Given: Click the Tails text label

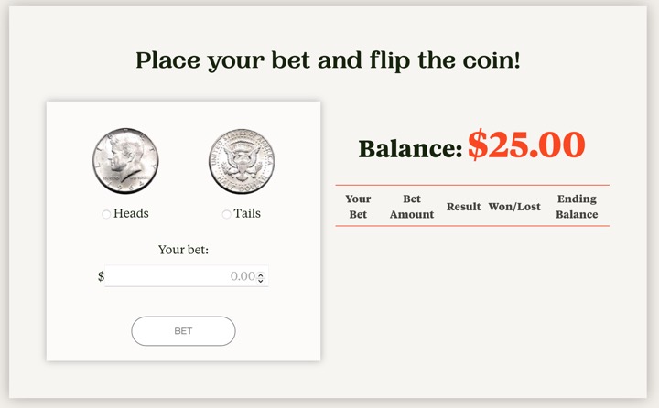Looking at the screenshot, I should pos(247,213).
